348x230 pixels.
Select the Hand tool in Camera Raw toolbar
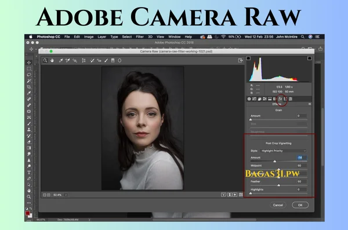[x=52, y=60]
